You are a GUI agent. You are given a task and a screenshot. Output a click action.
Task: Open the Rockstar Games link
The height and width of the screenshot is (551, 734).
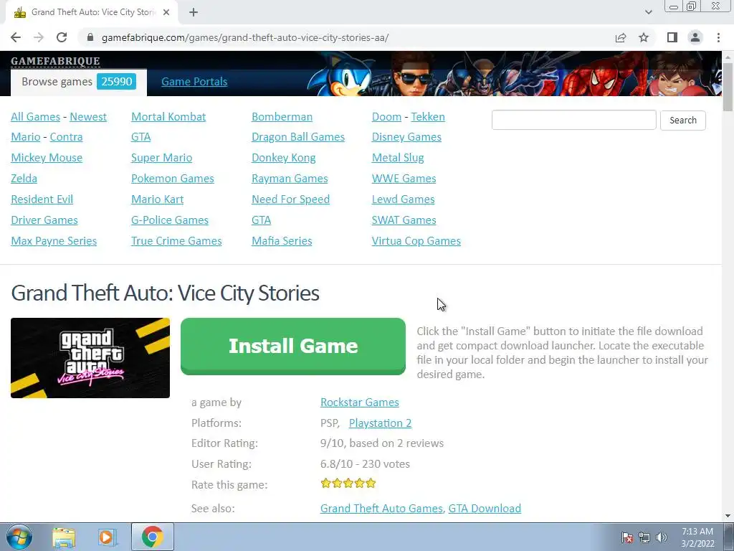point(360,402)
